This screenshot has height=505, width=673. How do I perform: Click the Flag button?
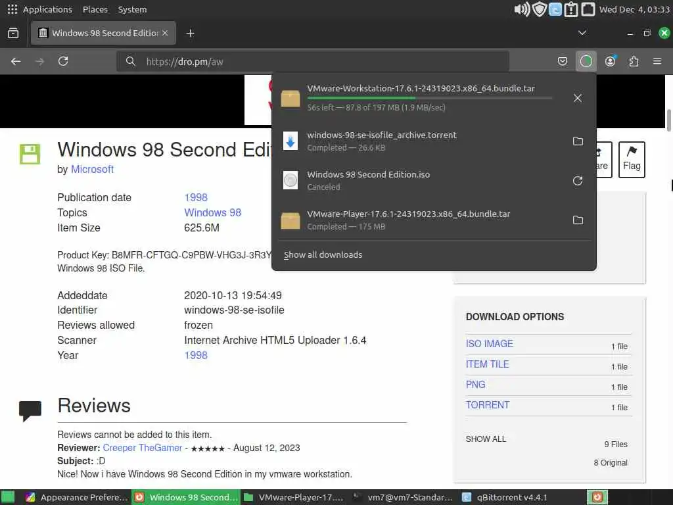[632, 159]
